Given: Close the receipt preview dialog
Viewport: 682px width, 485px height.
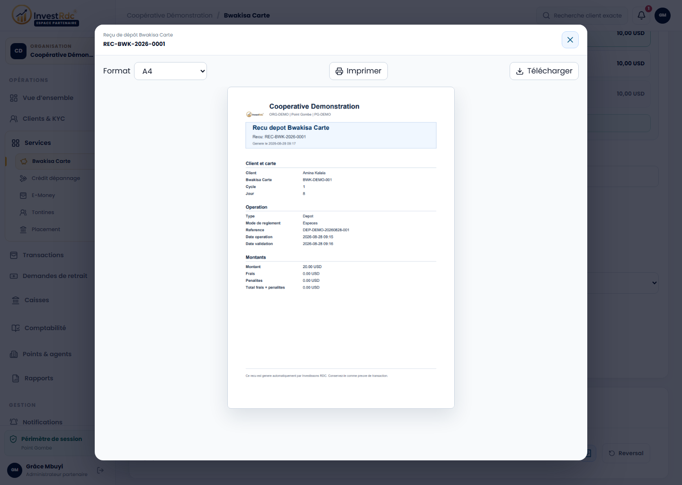Looking at the screenshot, I should point(570,40).
